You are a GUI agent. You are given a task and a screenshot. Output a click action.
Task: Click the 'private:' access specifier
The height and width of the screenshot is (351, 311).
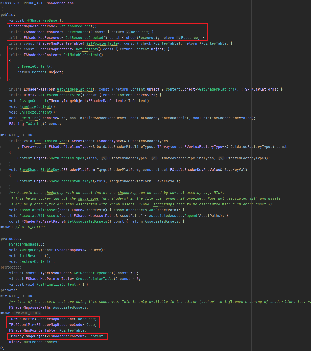pos(9,290)
